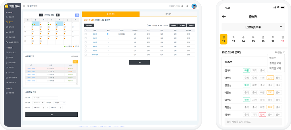This screenshot has width=291, height=130.
Task: Click the hamburger menu icon in header
Action: [24, 6]
